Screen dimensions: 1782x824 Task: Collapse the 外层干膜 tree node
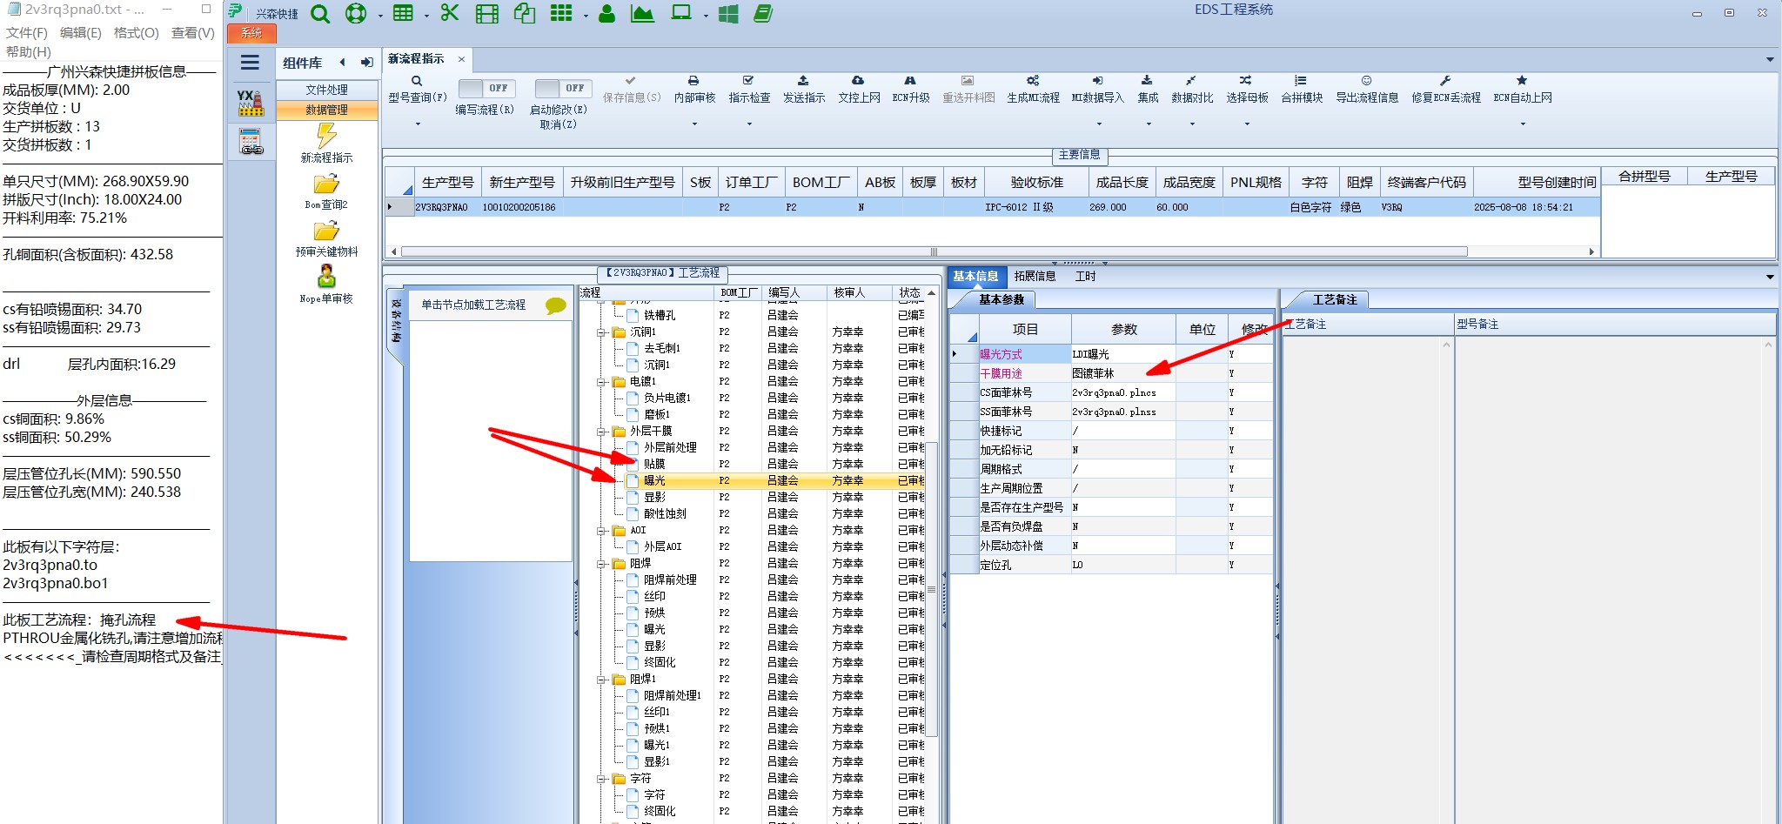point(601,432)
